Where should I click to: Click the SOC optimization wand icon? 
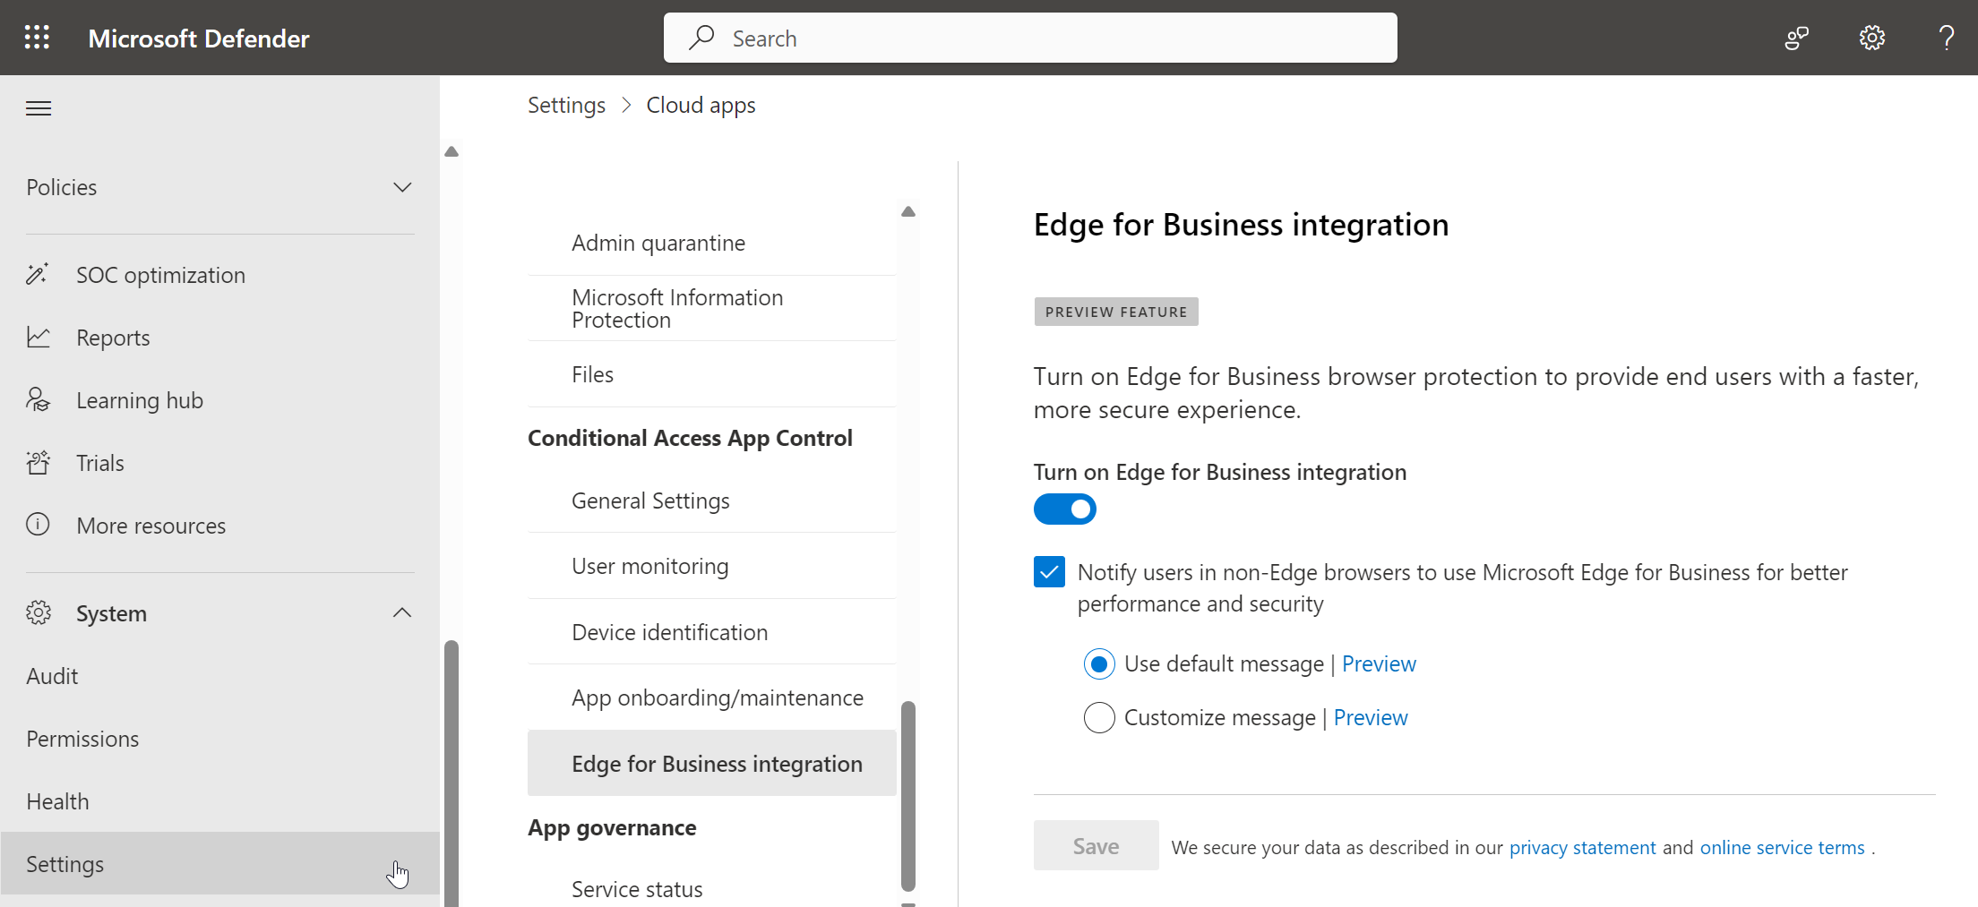click(38, 274)
